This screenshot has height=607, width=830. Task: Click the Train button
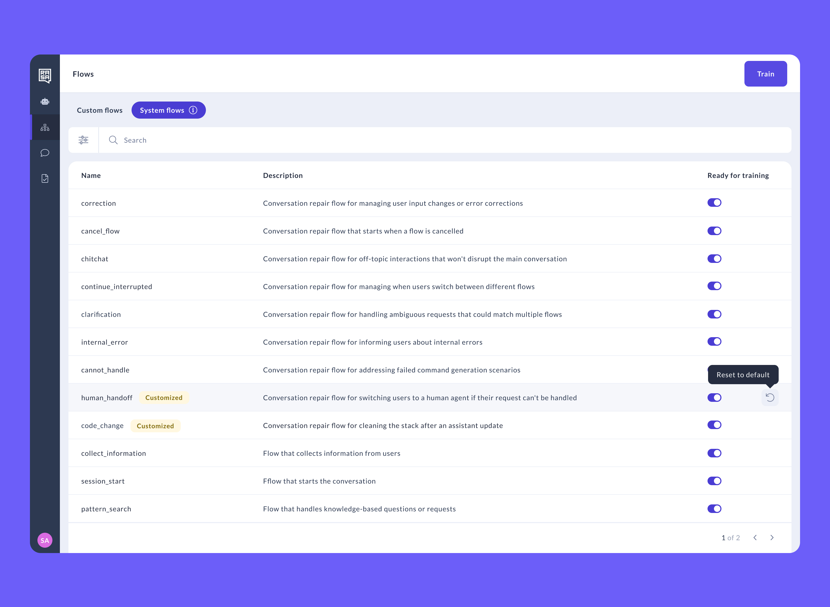click(x=765, y=74)
